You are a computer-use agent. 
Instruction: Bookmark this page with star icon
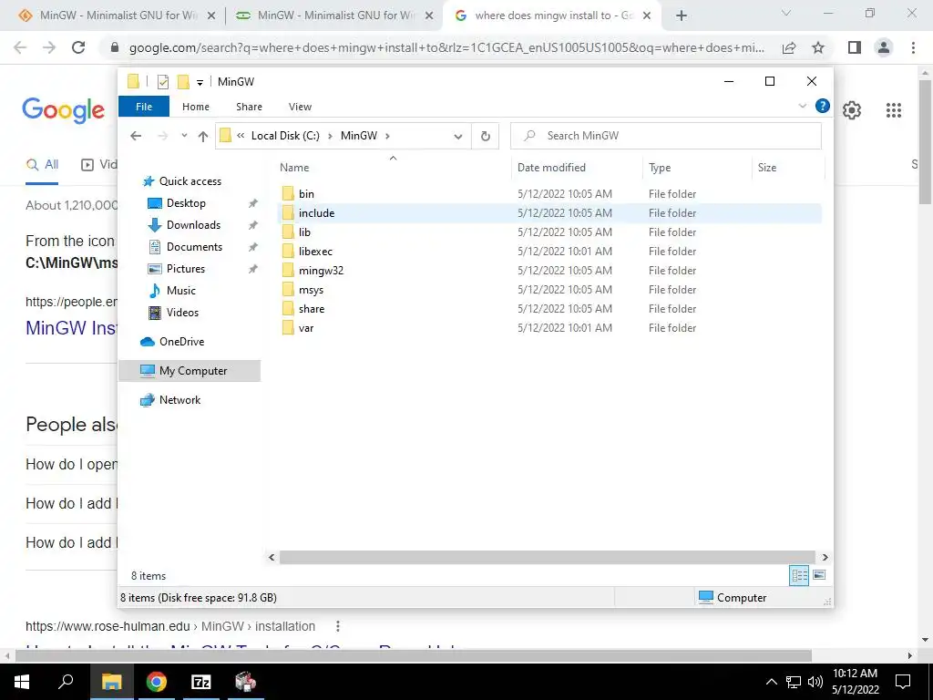point(818,47)
